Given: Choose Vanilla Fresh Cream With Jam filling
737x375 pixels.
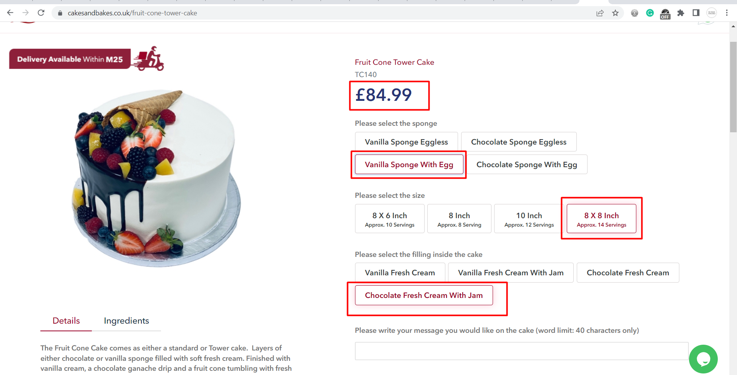Looking at the screenshot, I should (510, 273).
